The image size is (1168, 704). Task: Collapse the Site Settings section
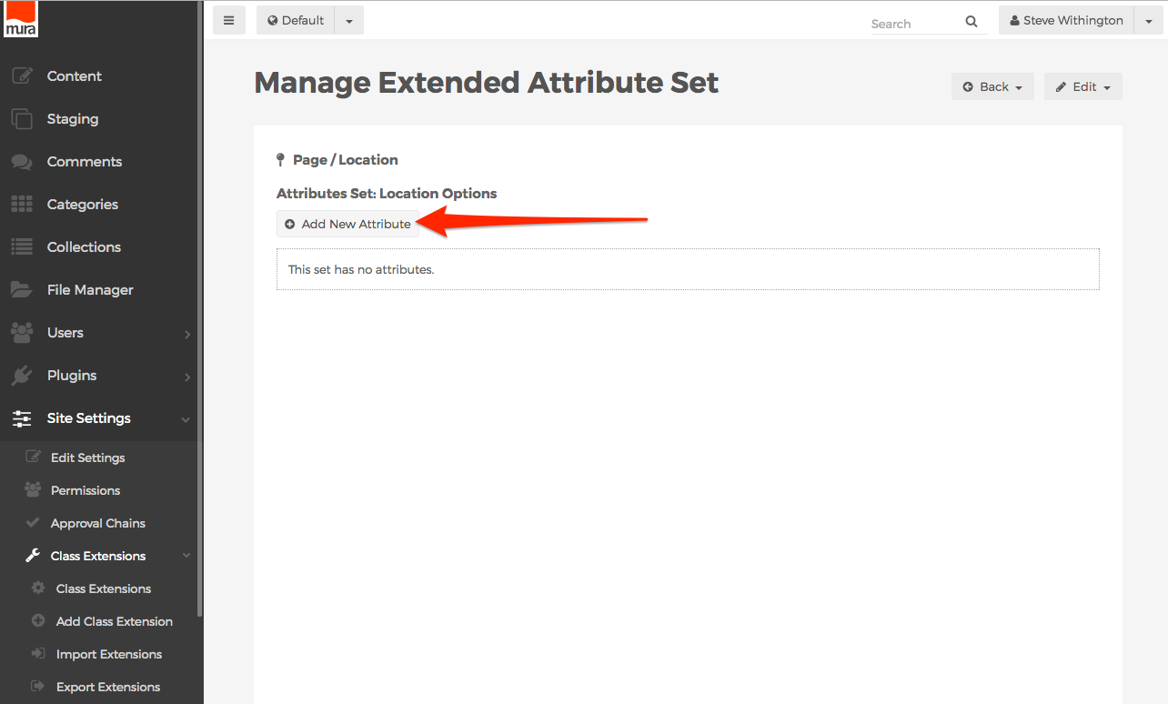pyautogui.click(x=186, y=419)
